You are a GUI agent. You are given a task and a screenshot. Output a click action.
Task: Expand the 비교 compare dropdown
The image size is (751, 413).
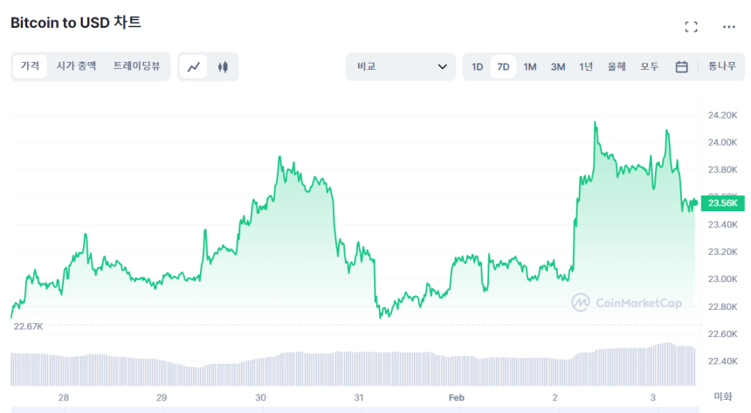[x=401, y=66]
